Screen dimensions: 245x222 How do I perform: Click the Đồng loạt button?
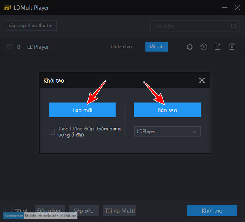click(50, 211)
